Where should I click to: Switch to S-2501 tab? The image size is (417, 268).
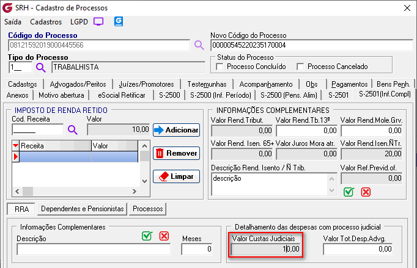(338, 95)
